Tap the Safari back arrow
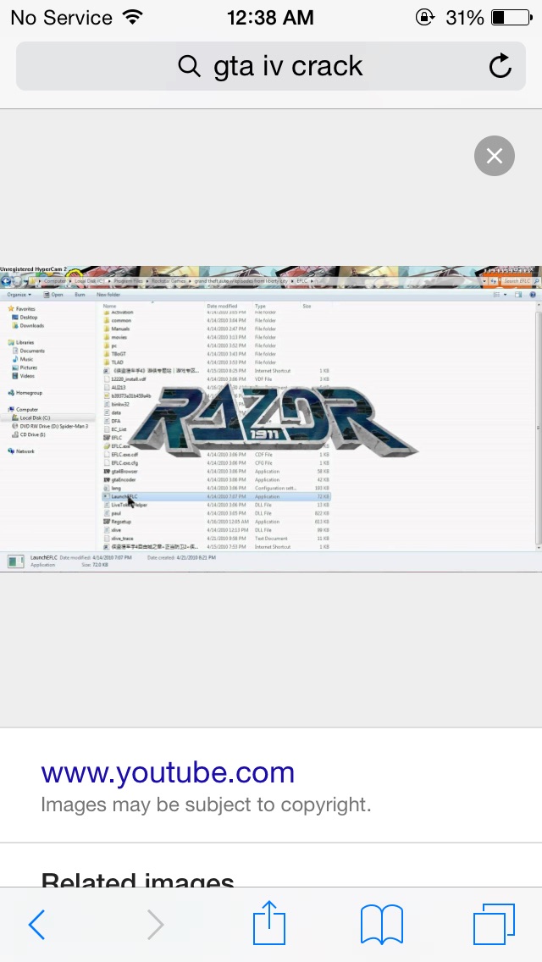This screenshot has height=962, width=542. (36, 924)
